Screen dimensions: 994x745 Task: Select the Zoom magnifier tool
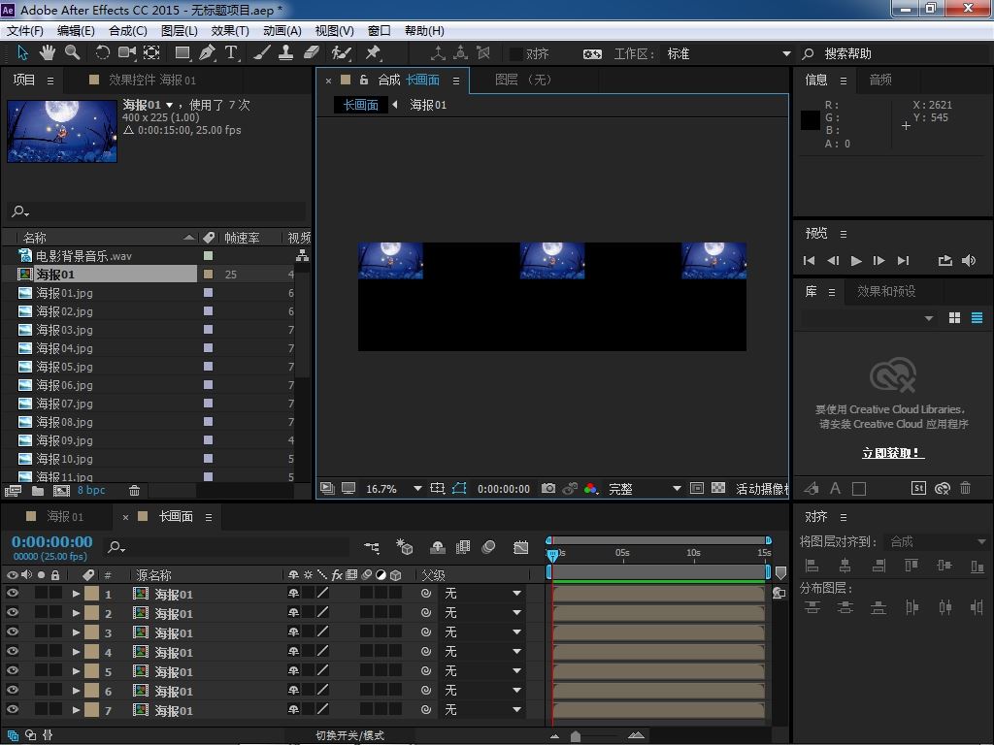tap(72, 53)
